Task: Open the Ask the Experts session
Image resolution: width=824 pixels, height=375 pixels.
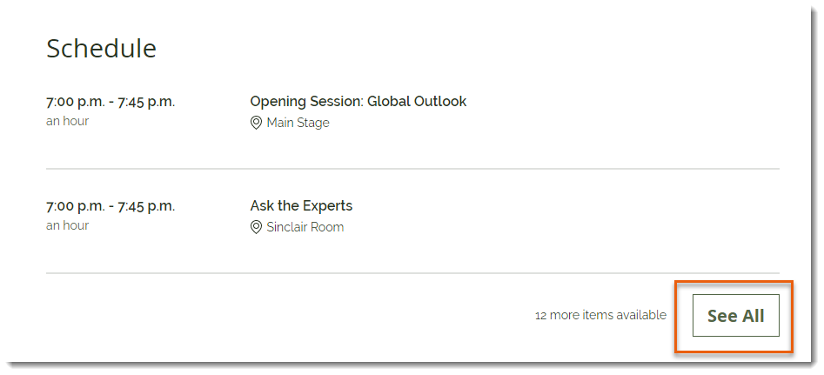Action: tap(301, 206)
